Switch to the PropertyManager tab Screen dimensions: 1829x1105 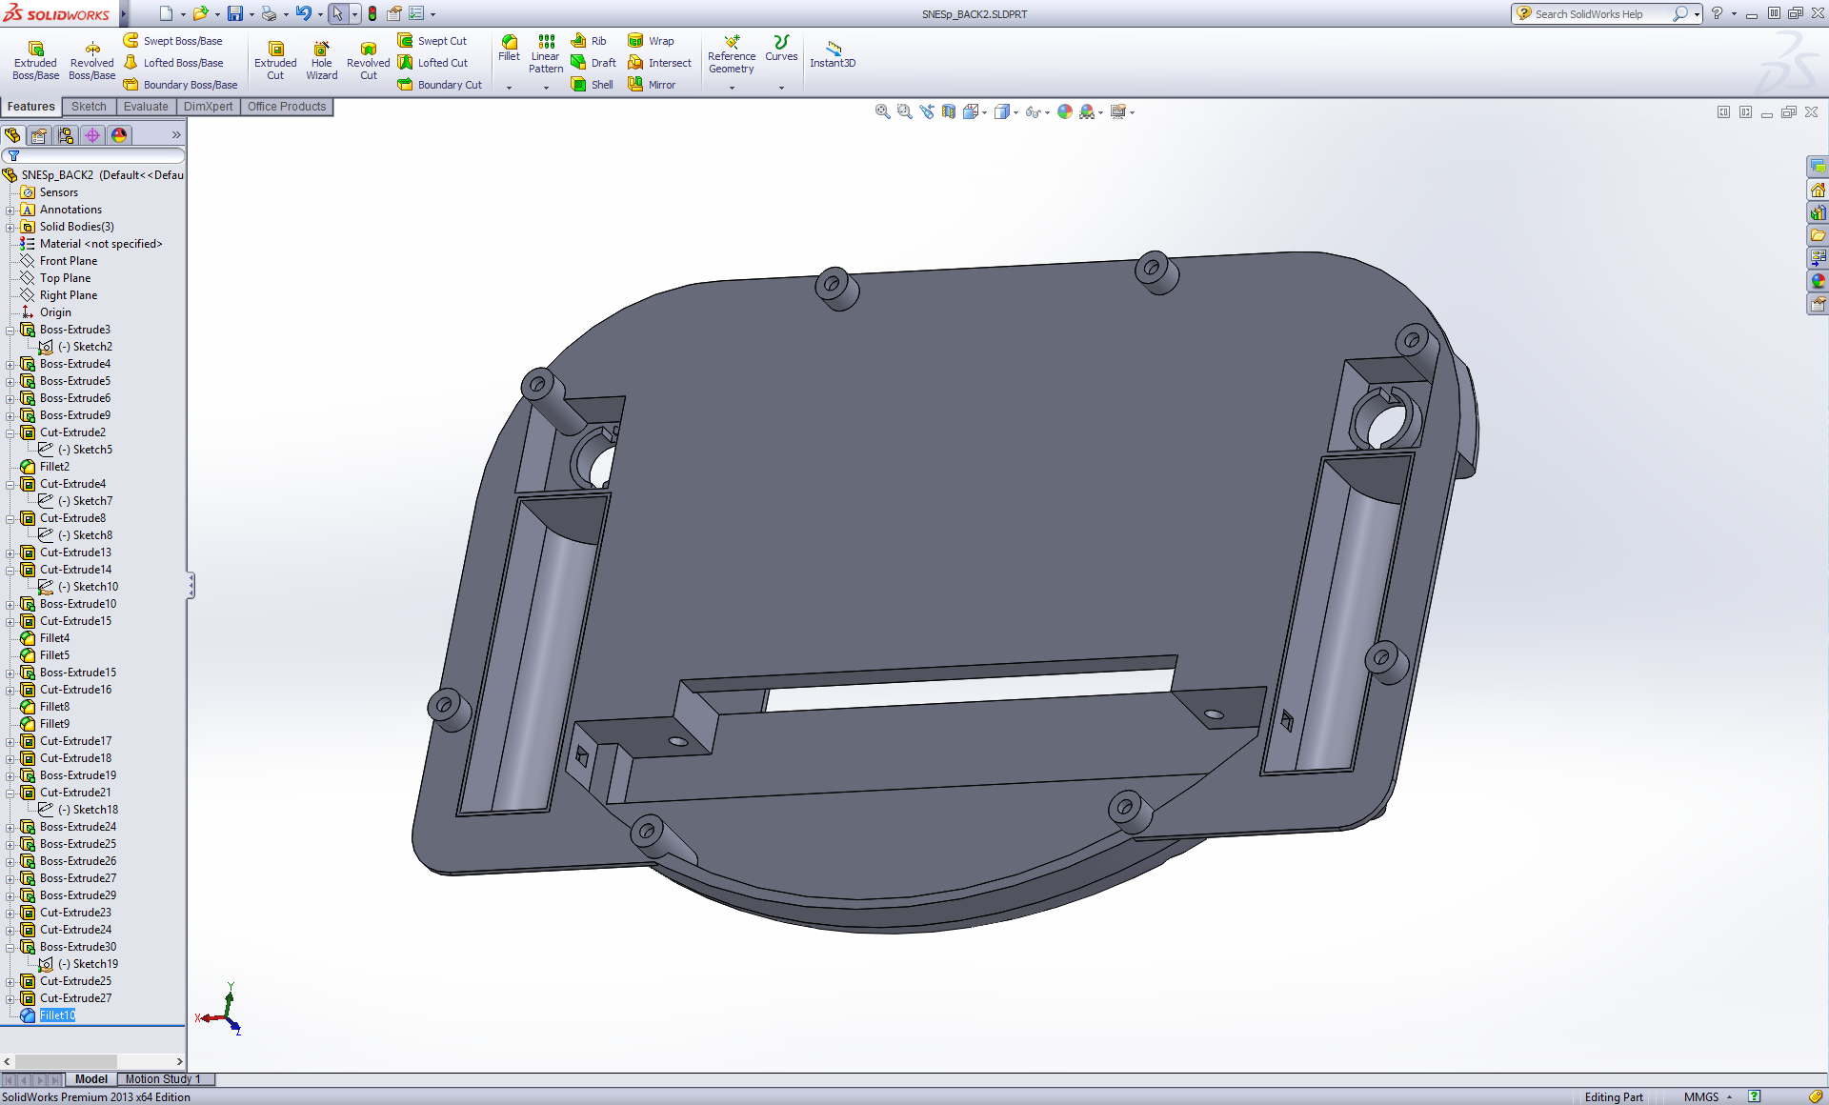click(x=39, y=135)
